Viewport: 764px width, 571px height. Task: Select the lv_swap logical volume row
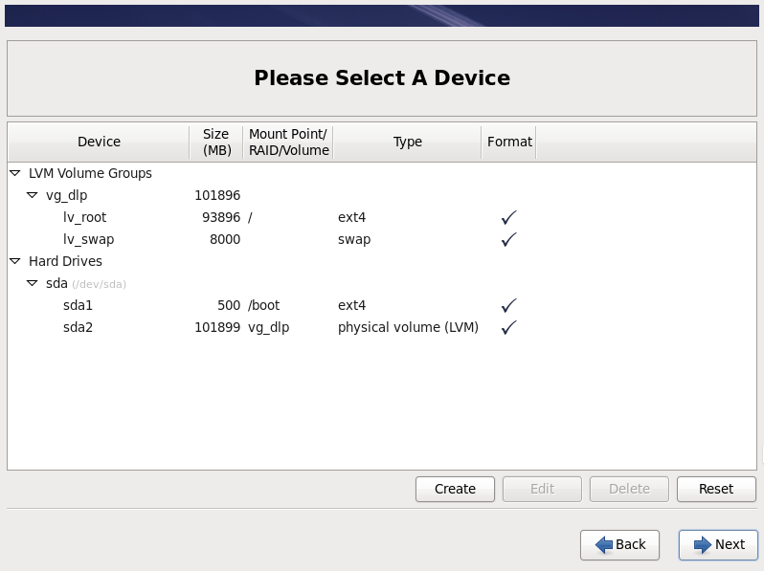click(382, 239)
